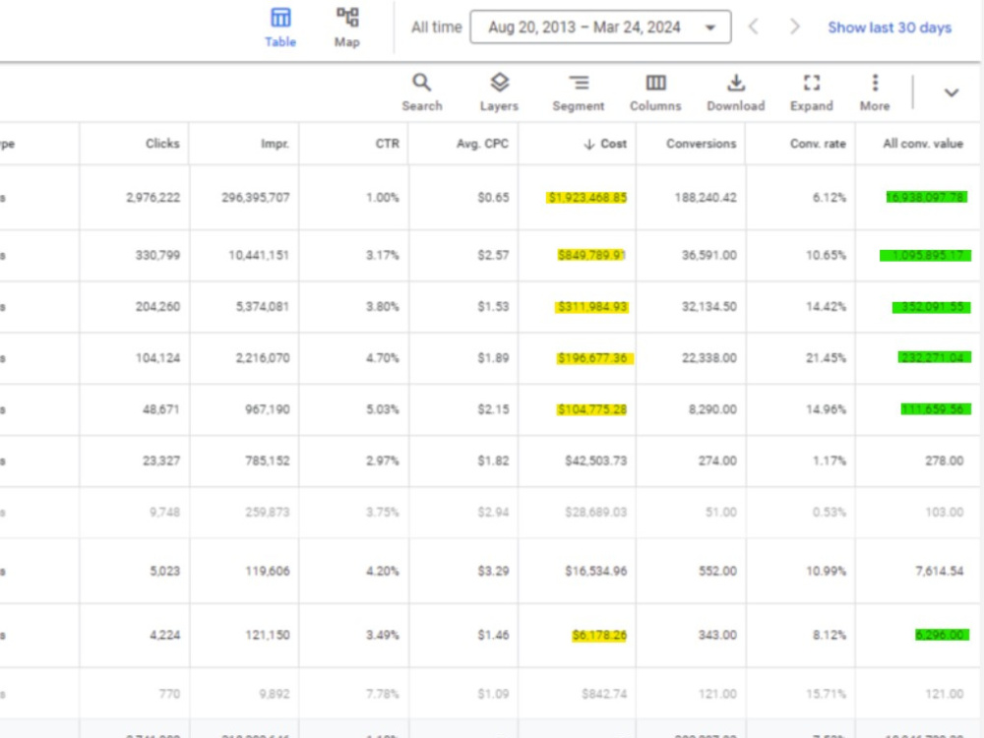Click the 278.00 conv. value cell
Screen dimensions: 984x738
point(944,461)
